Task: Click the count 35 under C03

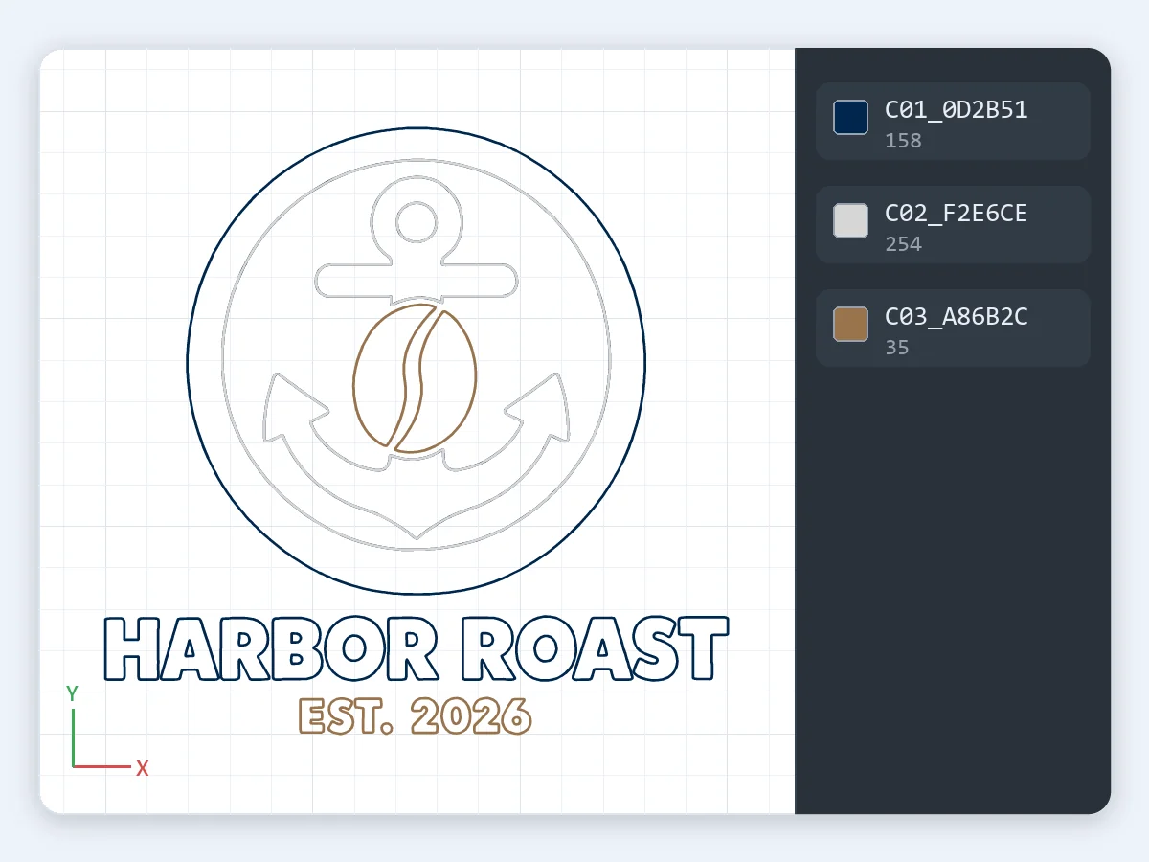Action: (897, 348)
